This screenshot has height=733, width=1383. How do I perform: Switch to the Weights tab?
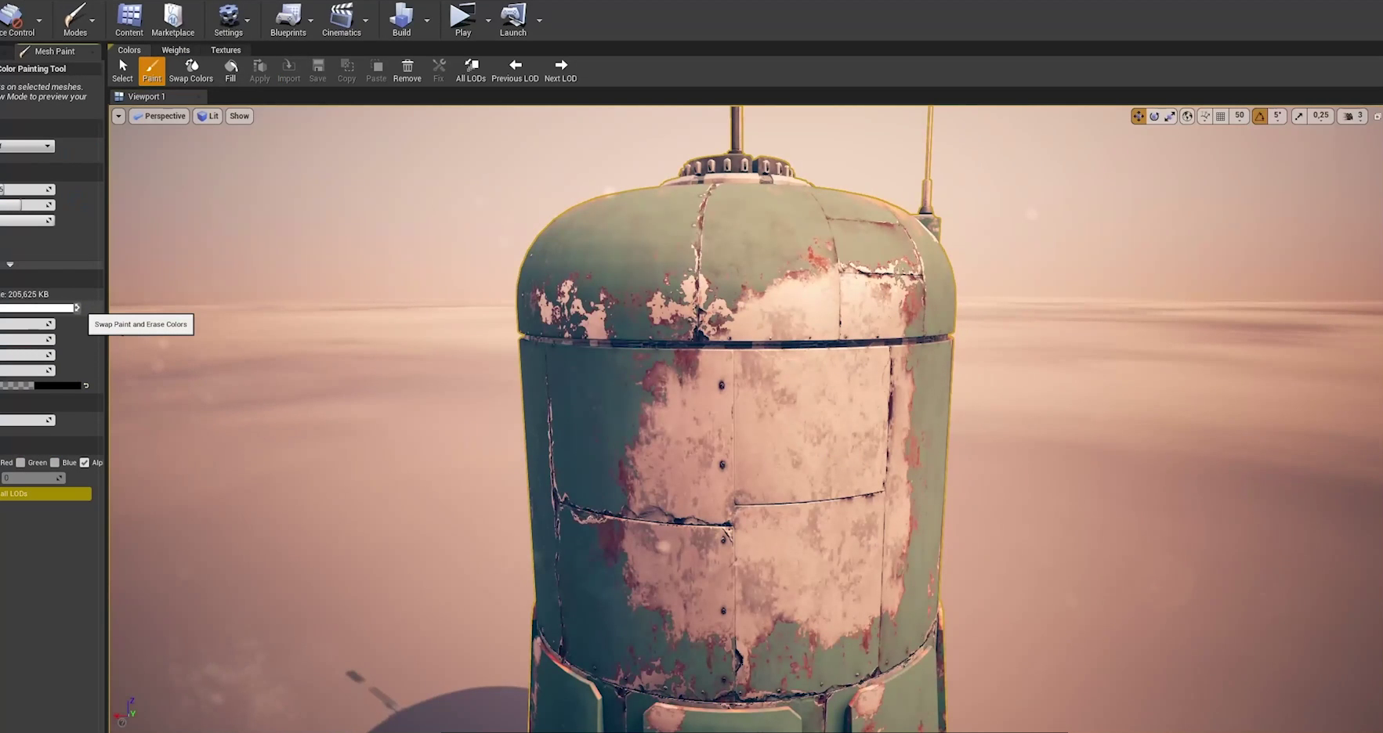point(176,50)
